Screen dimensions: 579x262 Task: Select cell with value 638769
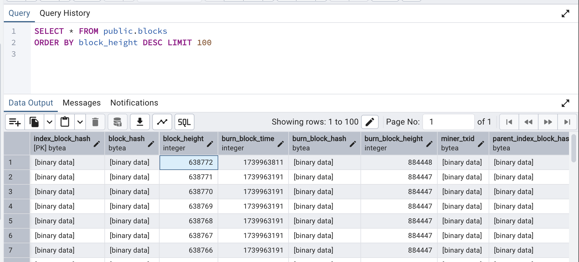tap(189, 206)
